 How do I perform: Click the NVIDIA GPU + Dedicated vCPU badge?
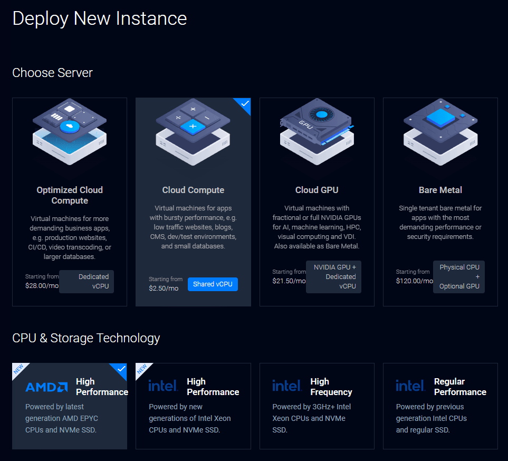(x=333, y=276)
